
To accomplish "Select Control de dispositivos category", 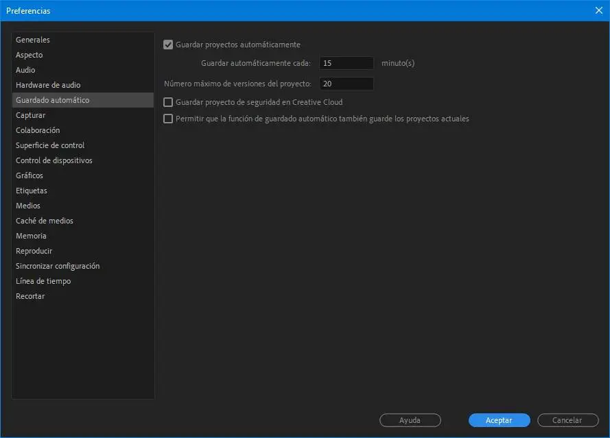I will pyautogui.click(x=83, y=160).
